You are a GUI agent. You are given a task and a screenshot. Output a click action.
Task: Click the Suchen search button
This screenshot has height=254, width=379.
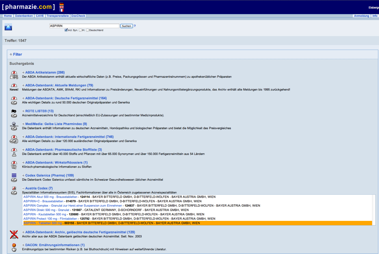(x=126, y=26)
